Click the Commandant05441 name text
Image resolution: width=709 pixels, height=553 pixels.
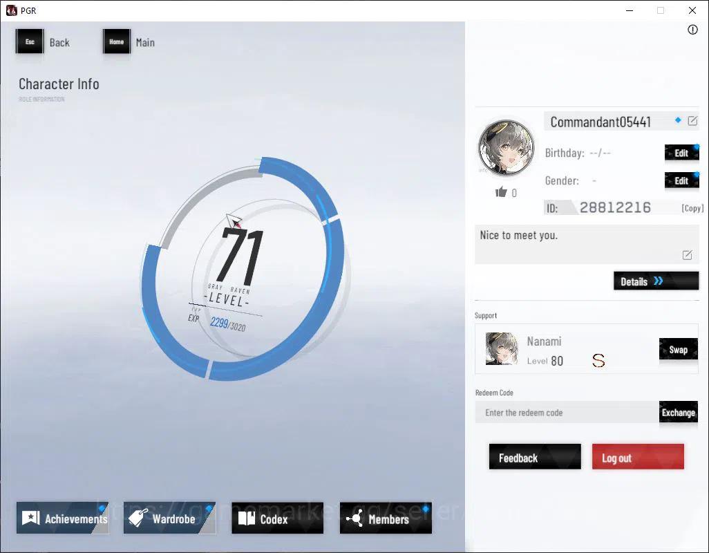[601, 122]
